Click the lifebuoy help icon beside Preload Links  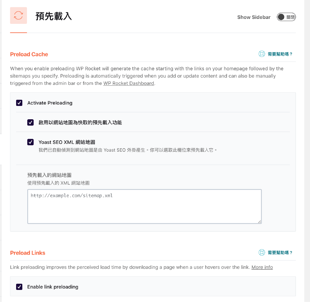tap(262, 252)
